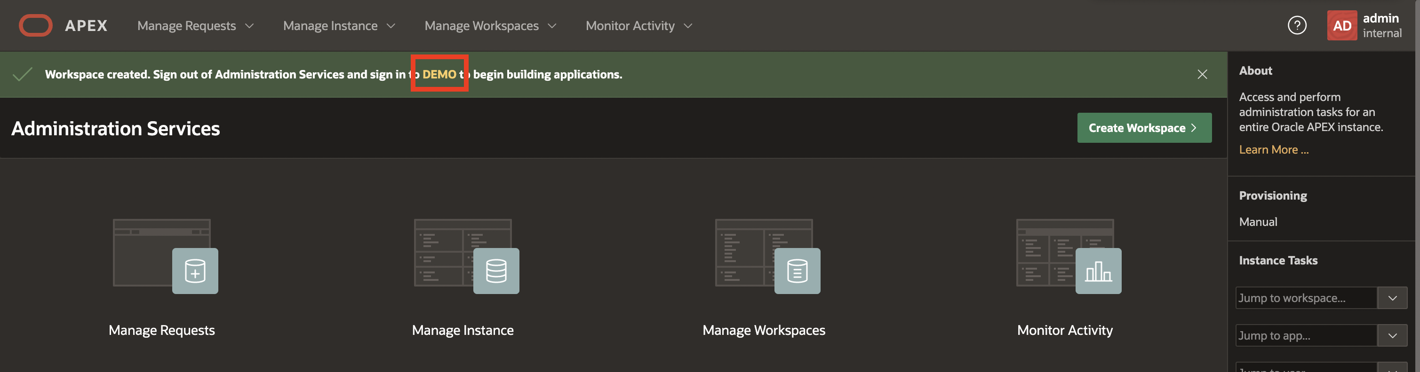Click the Create Workspace button
The width and height of the screenshot is (1420, 372).
pos(1144,128)
